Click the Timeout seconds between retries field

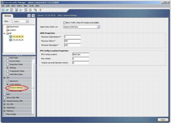click(x=81, y=63)
